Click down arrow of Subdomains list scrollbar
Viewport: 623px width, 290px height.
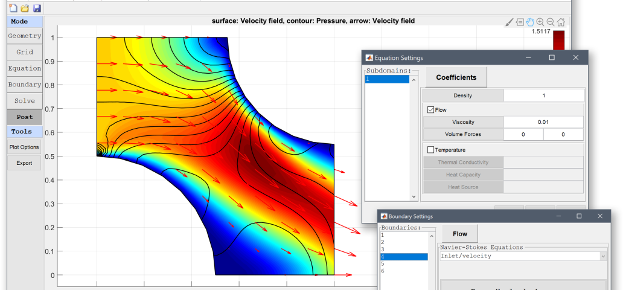click(414, 196)
